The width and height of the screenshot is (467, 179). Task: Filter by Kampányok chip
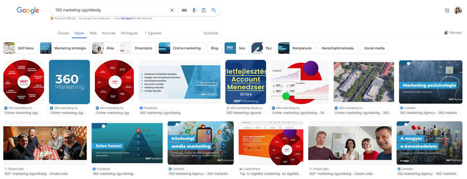click(297, 48)
